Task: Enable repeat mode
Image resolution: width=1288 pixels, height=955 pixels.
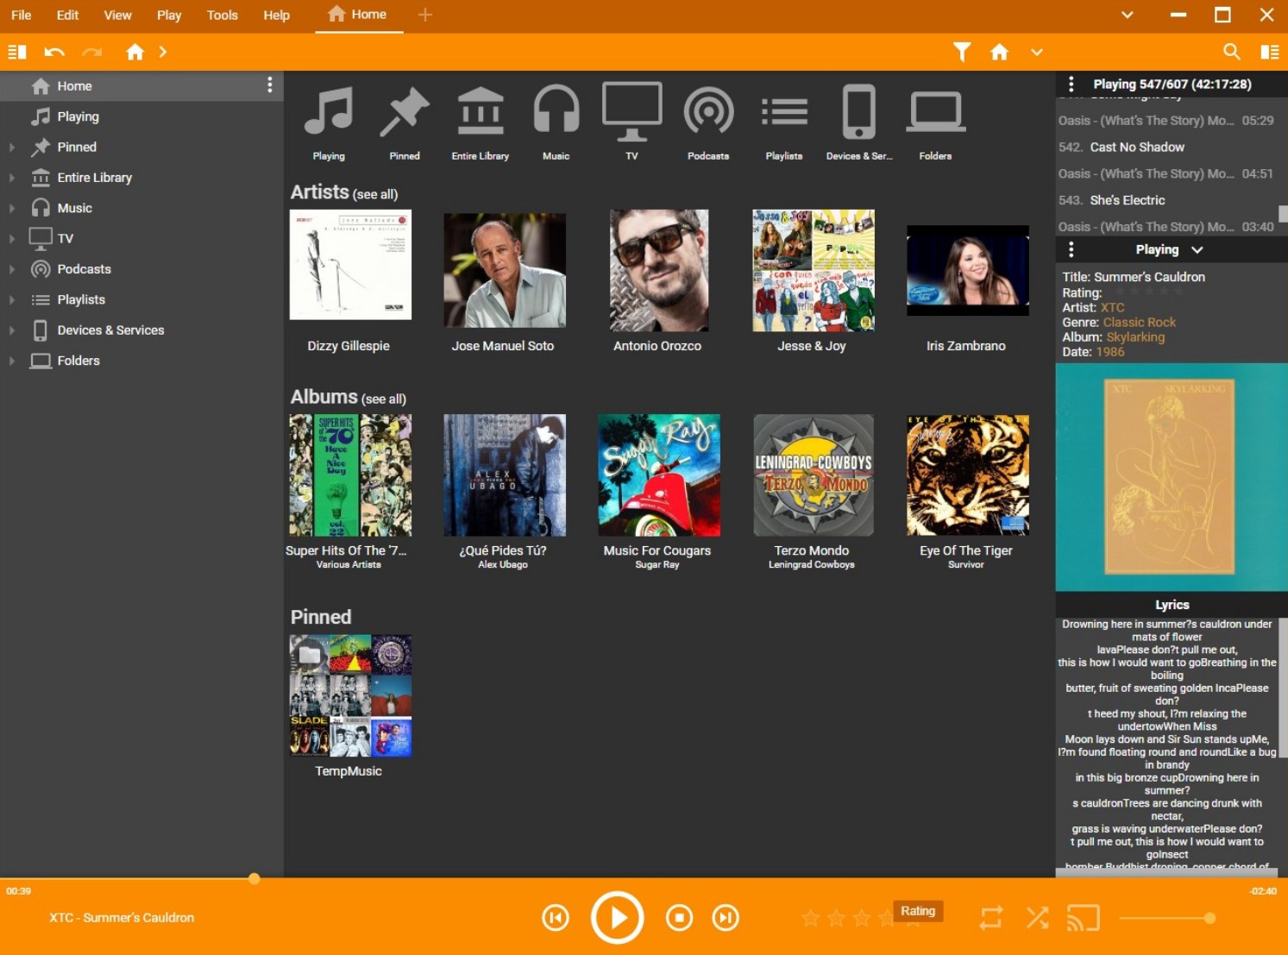Action: point(990,917)
